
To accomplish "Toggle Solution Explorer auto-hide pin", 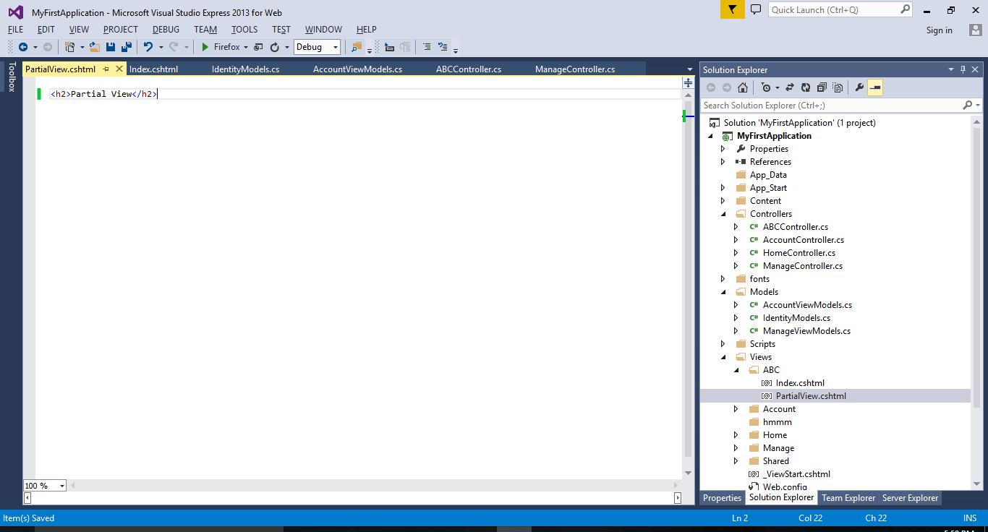I will point(961,69).
